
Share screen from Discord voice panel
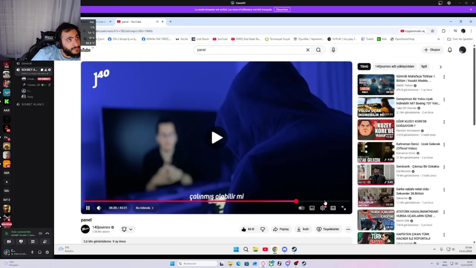21,242
